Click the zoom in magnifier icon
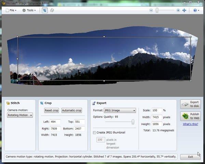The width and height of the screenshot is (205, 164). (x=178, y=10)
